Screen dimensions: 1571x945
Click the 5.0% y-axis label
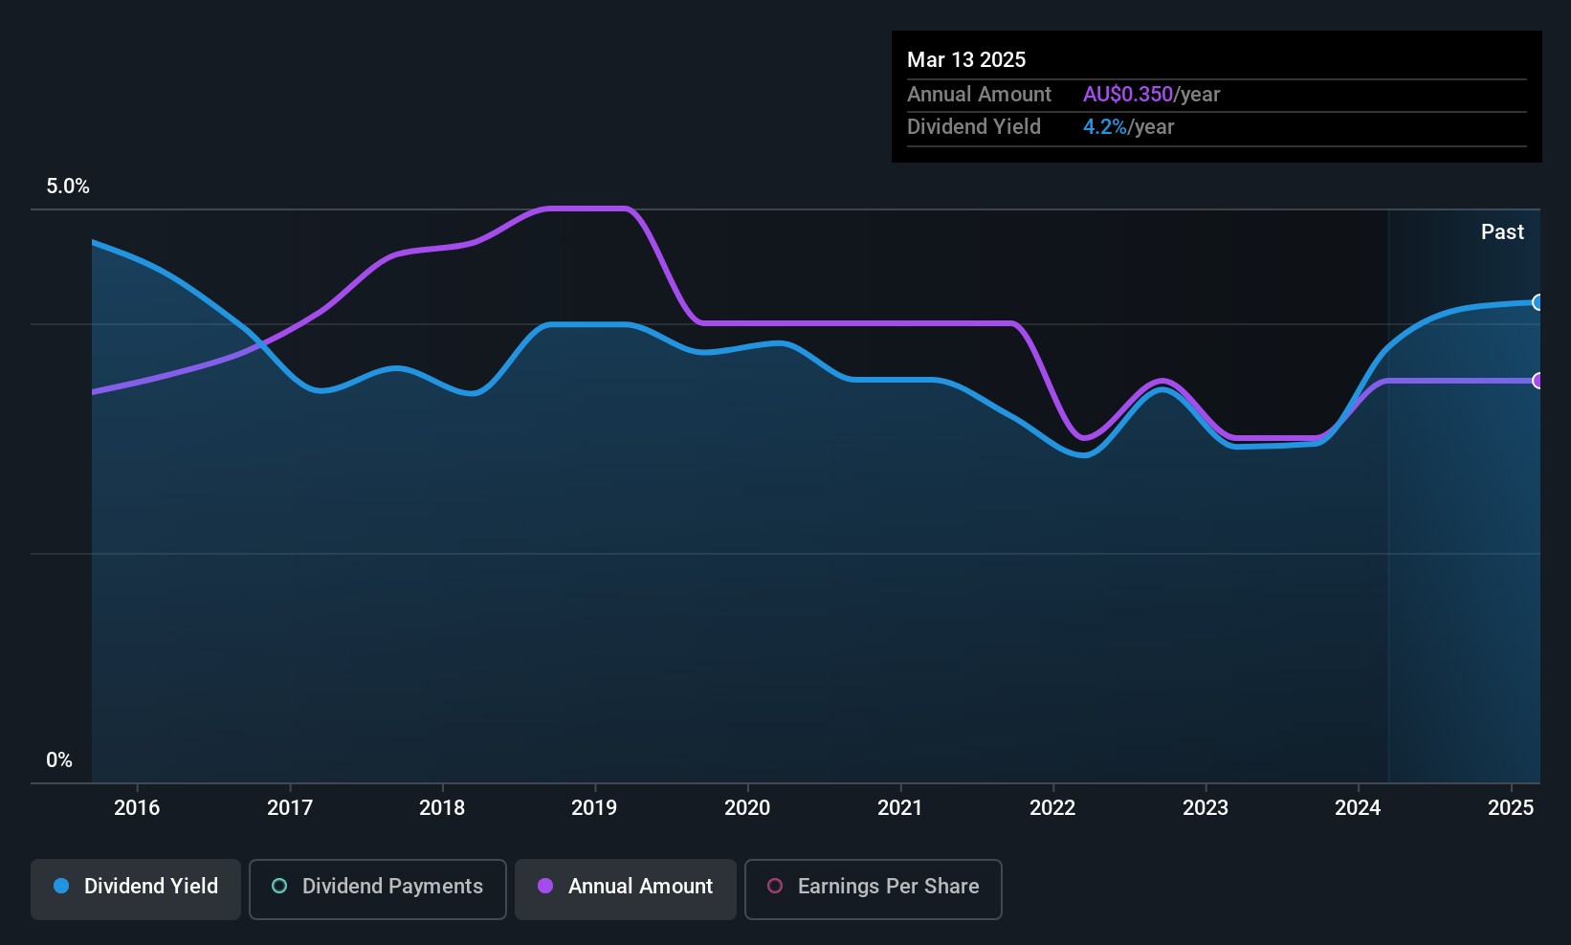68,187
